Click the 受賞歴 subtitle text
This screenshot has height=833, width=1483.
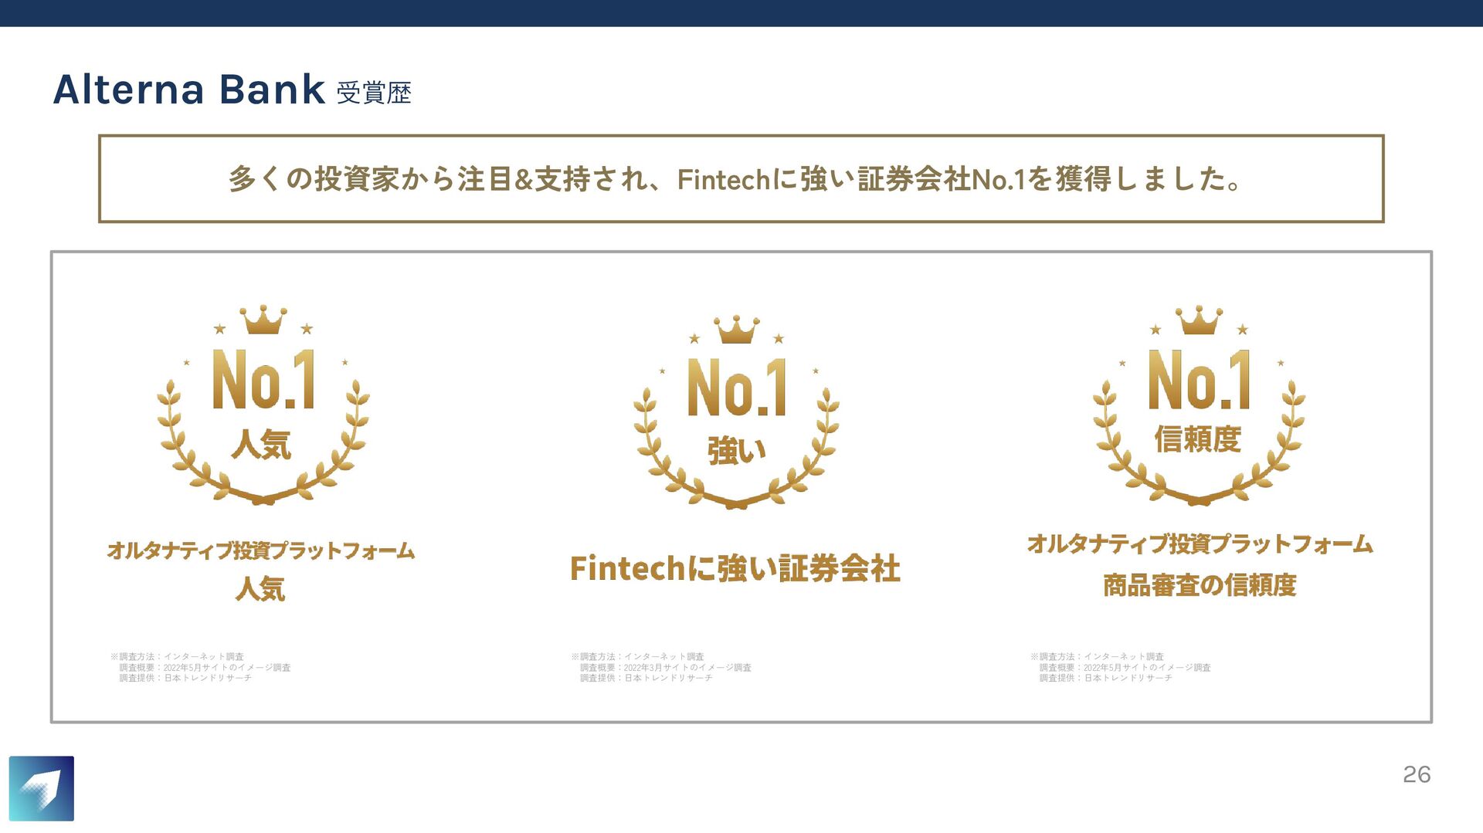(x=374, y=93)
